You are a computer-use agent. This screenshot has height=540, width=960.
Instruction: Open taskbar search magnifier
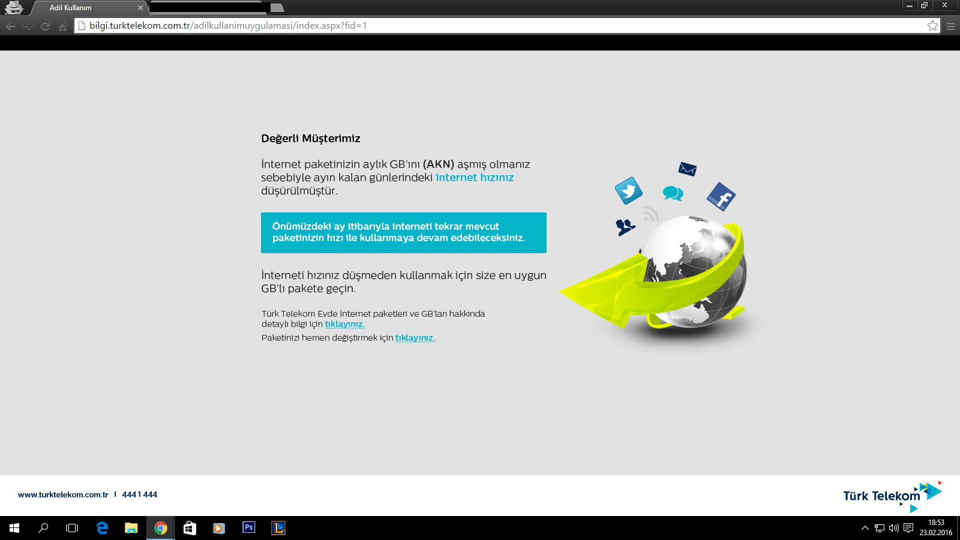[43, 528]
